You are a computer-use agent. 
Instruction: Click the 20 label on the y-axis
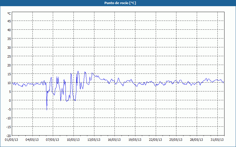[x=9, y=65]
